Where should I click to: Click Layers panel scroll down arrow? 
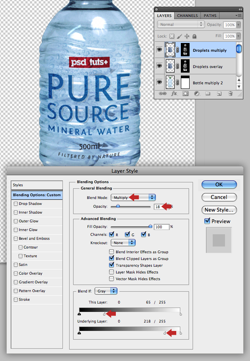pos(239,87)
